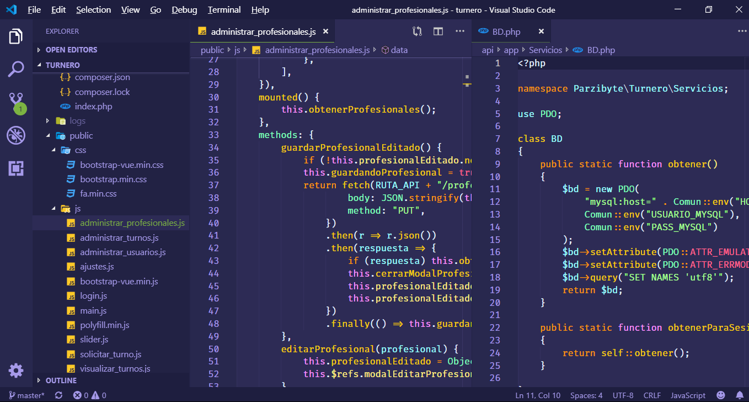Click Open Changes compare icon in editor toolbar
The width and height of the screenshot is (749, 402).
tap(417, 31)
